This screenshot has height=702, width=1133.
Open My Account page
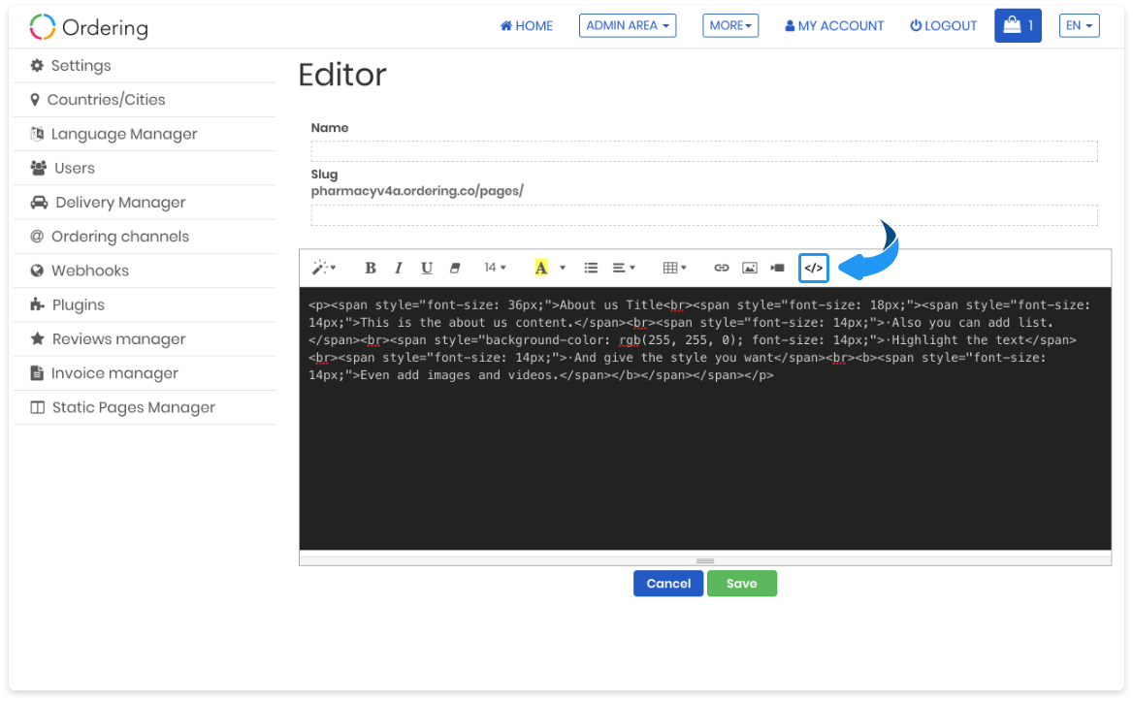click(834, 26)
